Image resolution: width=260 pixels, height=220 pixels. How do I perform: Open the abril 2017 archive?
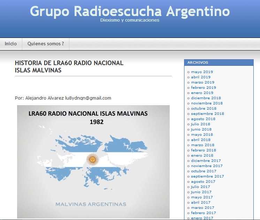(201, 203)
